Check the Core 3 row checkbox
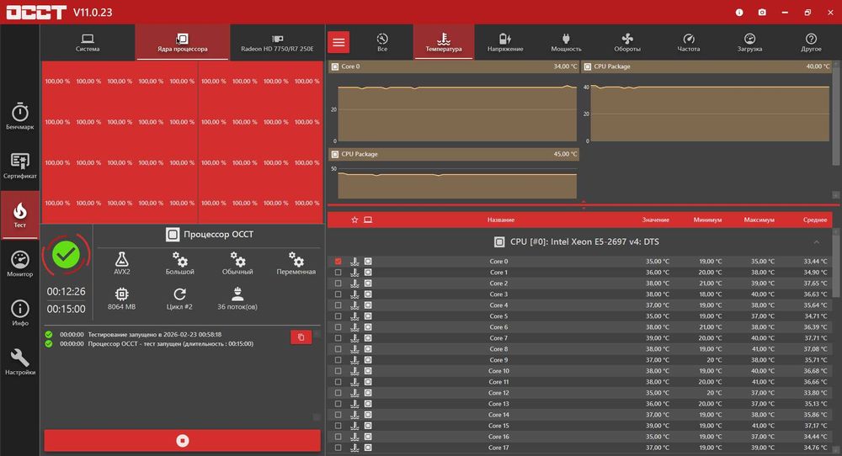This screenshot has height=456, width=842. pyautogui.click(x=338, y=294)
